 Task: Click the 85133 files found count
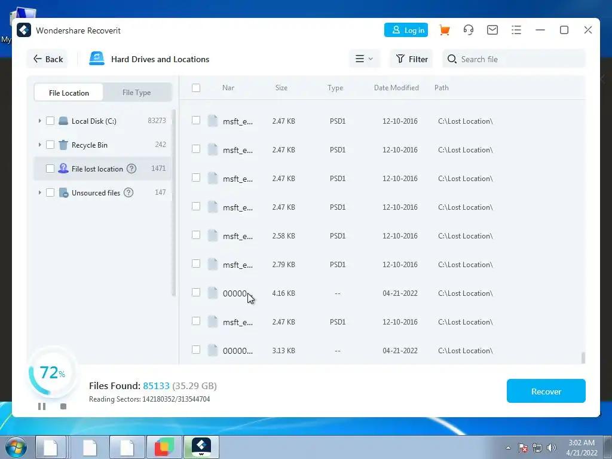click(x=156, y=385)
